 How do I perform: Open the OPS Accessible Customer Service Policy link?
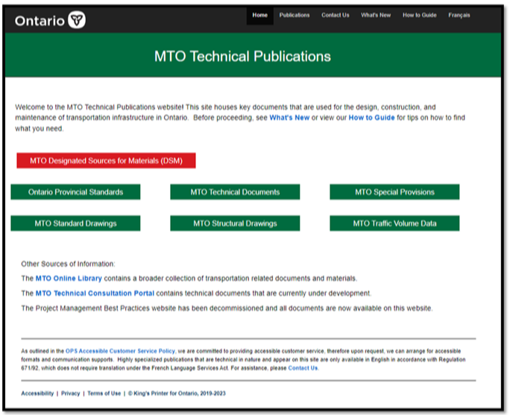[120, 351]
